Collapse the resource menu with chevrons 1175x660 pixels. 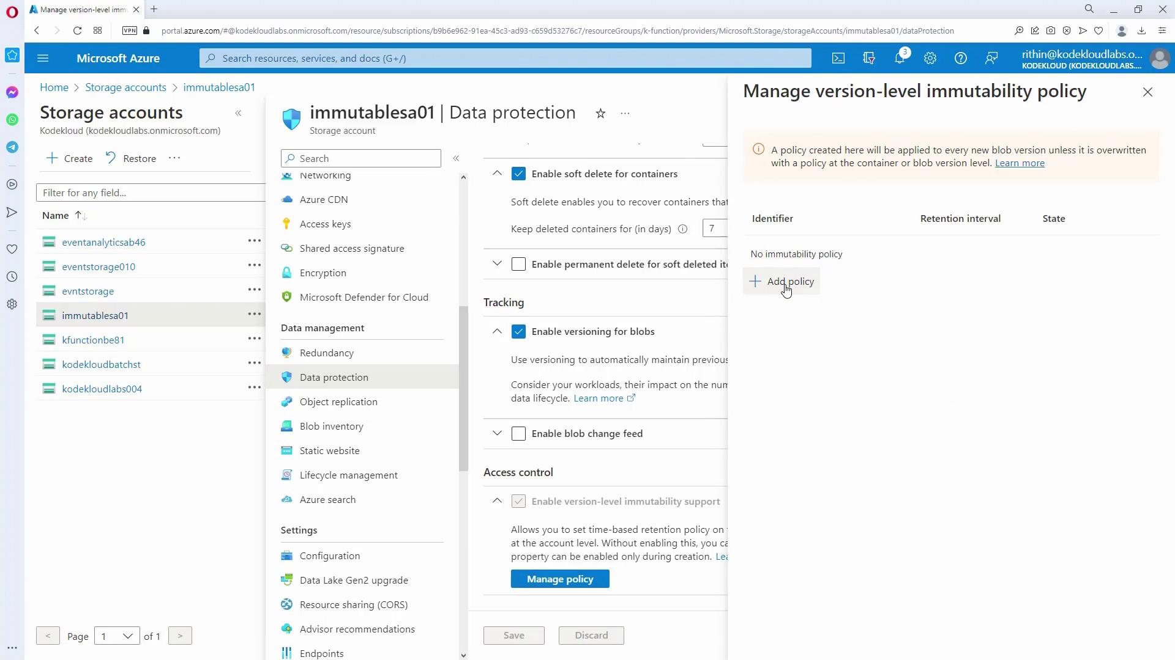pyautogui.click(x=456, y=158)
